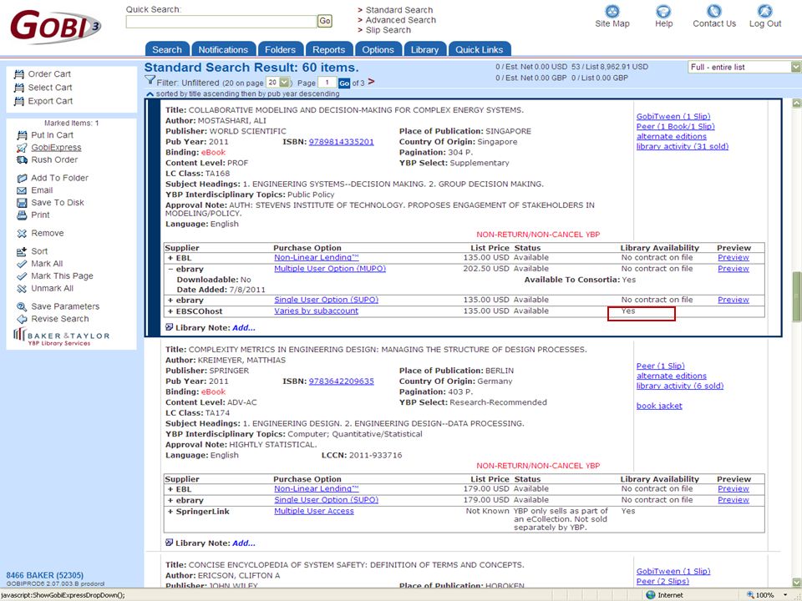The height and width of the screenshot is (601, 802).
Task: Click the browser zoom 100% control
Action: point(765,595)
